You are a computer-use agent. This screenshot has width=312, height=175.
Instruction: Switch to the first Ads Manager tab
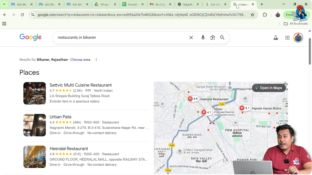[22, 4]
